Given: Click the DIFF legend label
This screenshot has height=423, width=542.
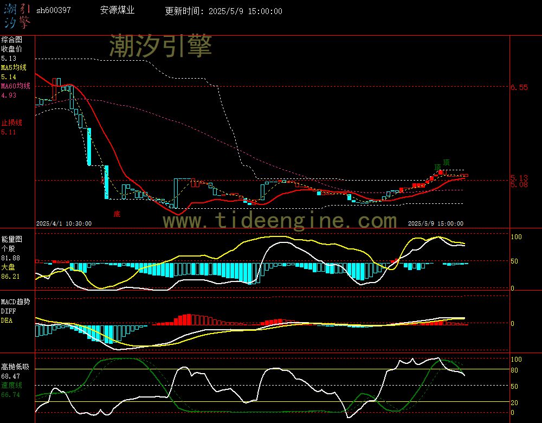Looking at the screenshot, I should coord(8,311).
